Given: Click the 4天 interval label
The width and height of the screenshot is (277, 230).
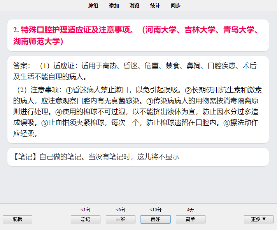Looking at the screenshot, I should click(191, 210).
